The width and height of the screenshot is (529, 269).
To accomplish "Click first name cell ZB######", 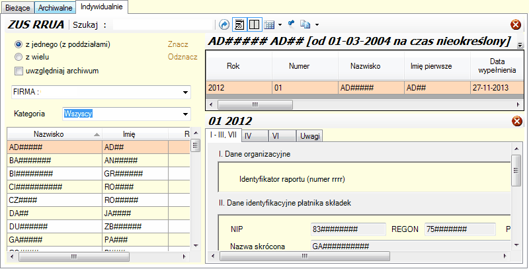I will point(135,227).
